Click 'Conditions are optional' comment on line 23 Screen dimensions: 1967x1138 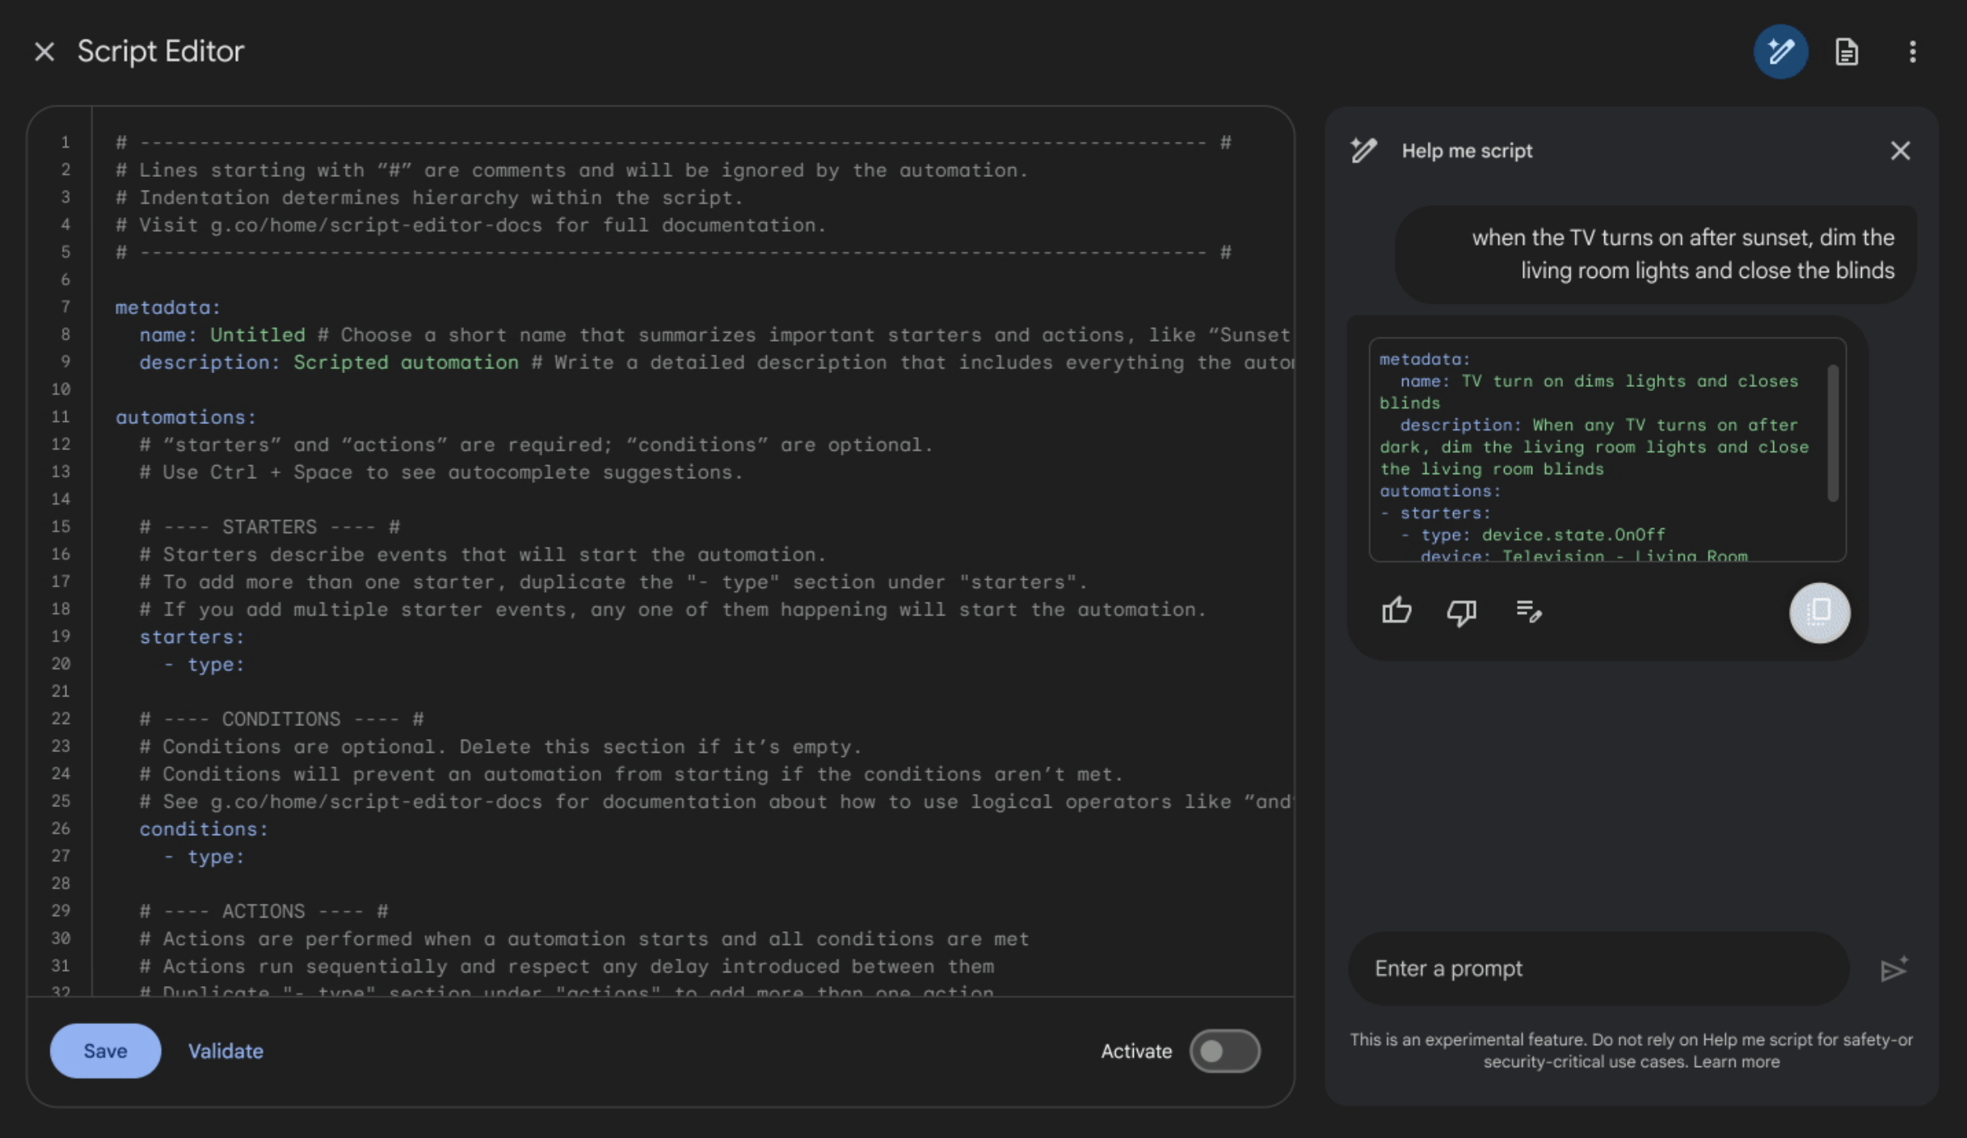click(501, 747)
